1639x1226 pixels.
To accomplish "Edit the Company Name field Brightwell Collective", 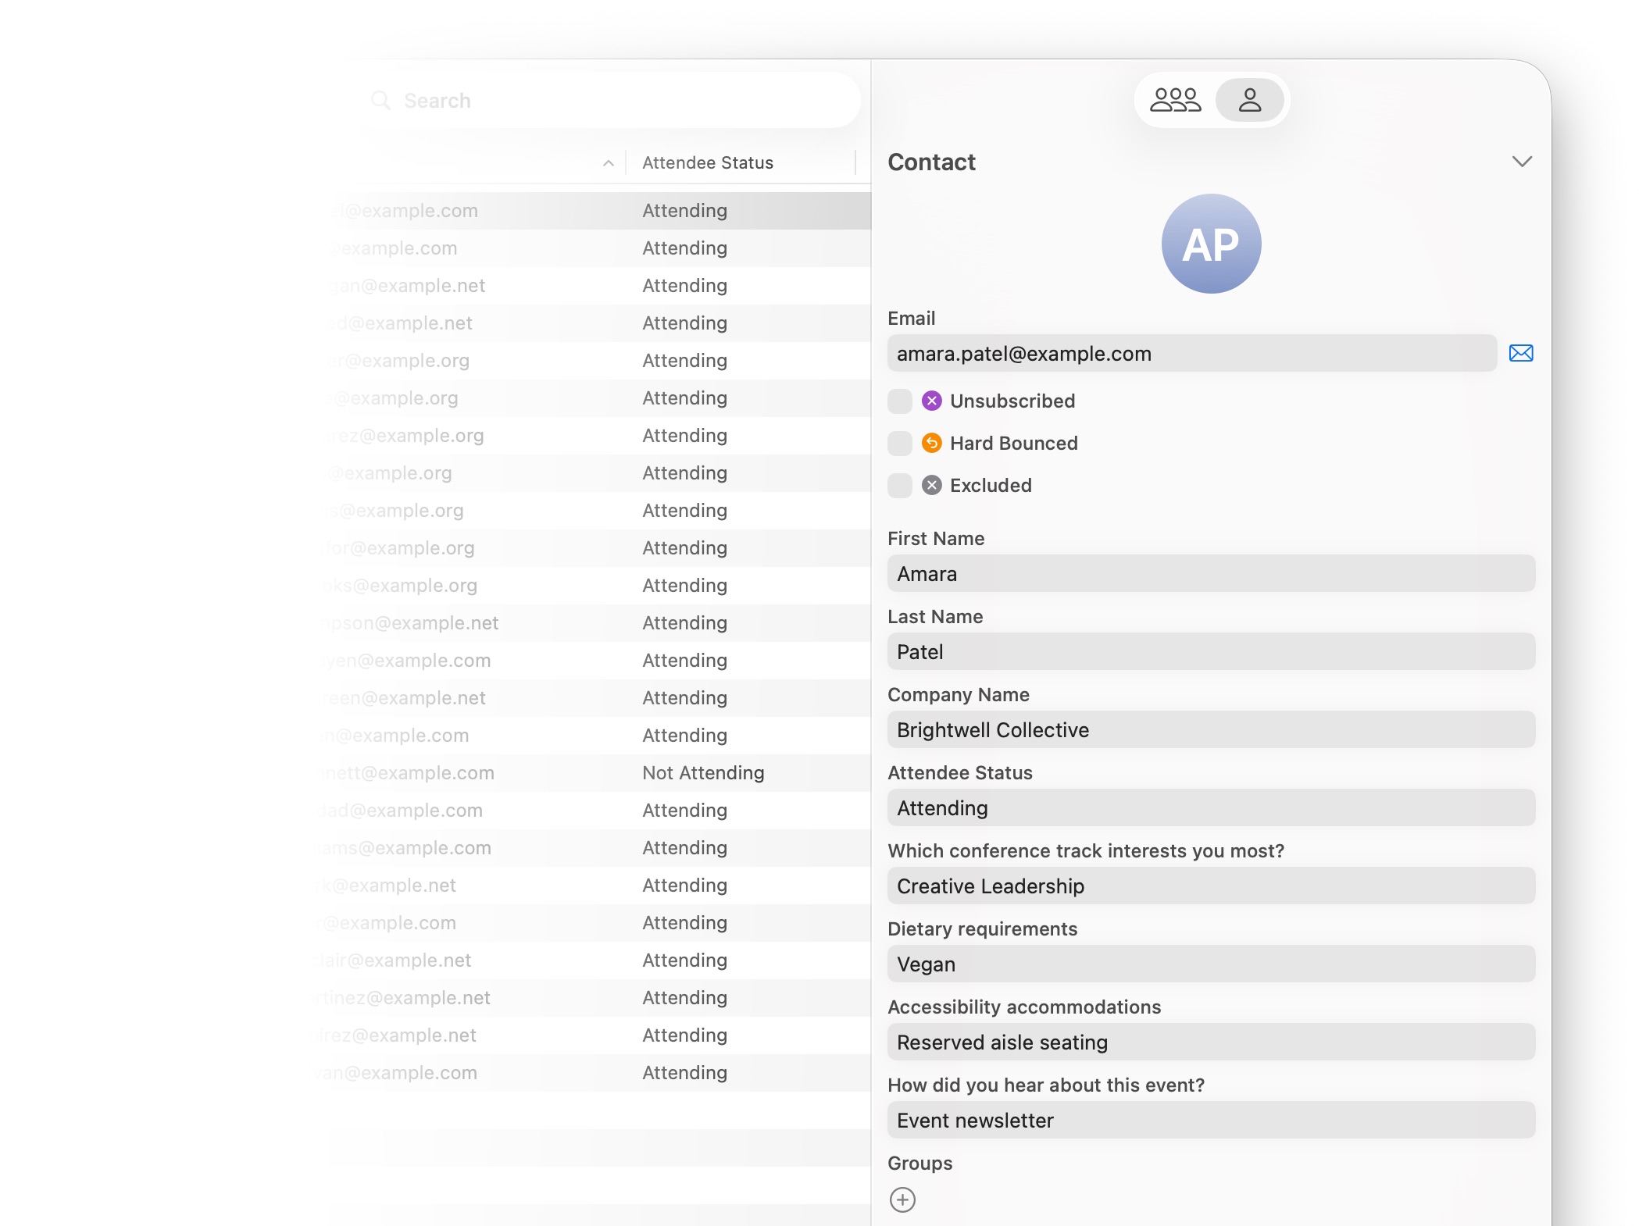I will pyautogui.click(x=1211, y=729).
